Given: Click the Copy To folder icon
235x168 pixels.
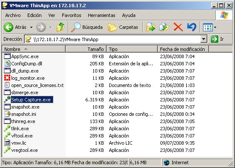Looking at the screenshot, I should click(164, 27).
